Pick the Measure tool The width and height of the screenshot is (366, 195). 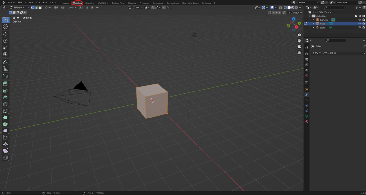5,69
